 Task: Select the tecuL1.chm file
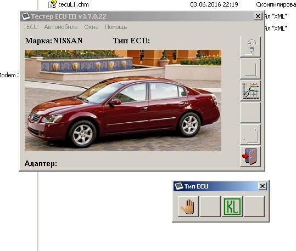pos(73,4)
